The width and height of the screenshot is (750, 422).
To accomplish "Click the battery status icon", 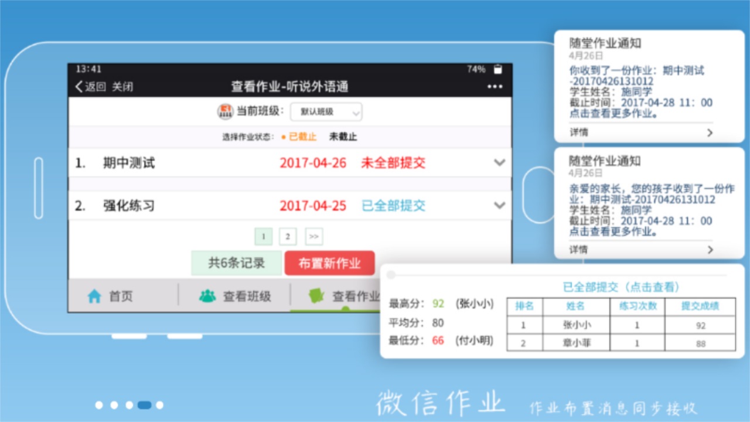I will 497,69.
